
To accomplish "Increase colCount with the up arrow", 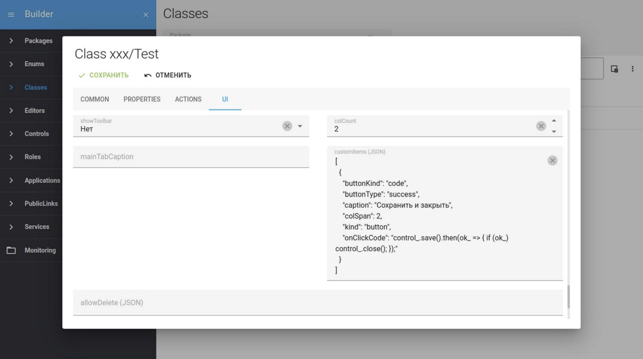I will click(554, 121).
